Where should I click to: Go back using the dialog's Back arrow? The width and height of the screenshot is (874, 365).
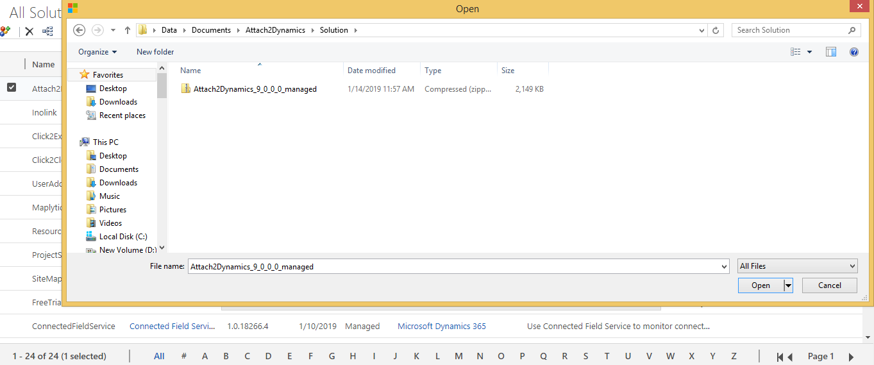coord(80,30)
